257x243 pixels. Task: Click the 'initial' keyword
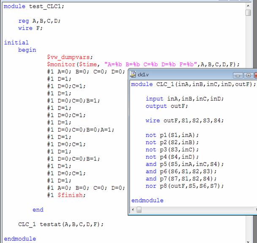16,42
